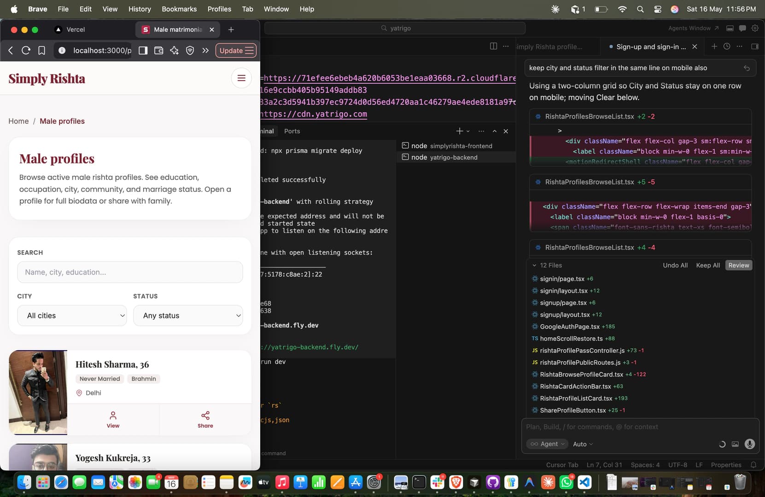Open Cursor notifications bell
This screenshot has width=765, height=497.
[x=753, y=465]
